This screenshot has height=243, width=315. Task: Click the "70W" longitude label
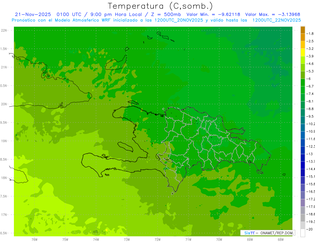click(x=219, y=240)
